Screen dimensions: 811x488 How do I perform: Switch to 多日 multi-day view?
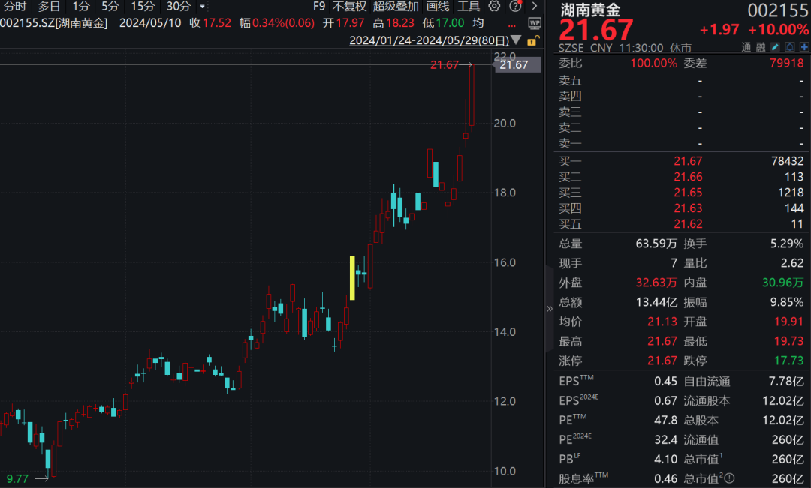(49, 7)
